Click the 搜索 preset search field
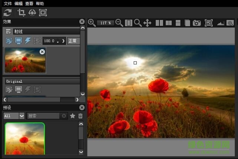The image size is (238, 159). (x=43, y=116)
